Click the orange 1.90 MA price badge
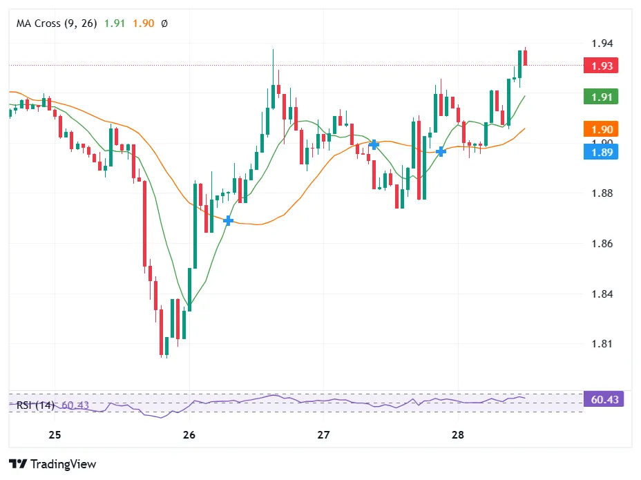Image resolution: width=641 pixels, height=480 pixels. (x=600, y=128)
